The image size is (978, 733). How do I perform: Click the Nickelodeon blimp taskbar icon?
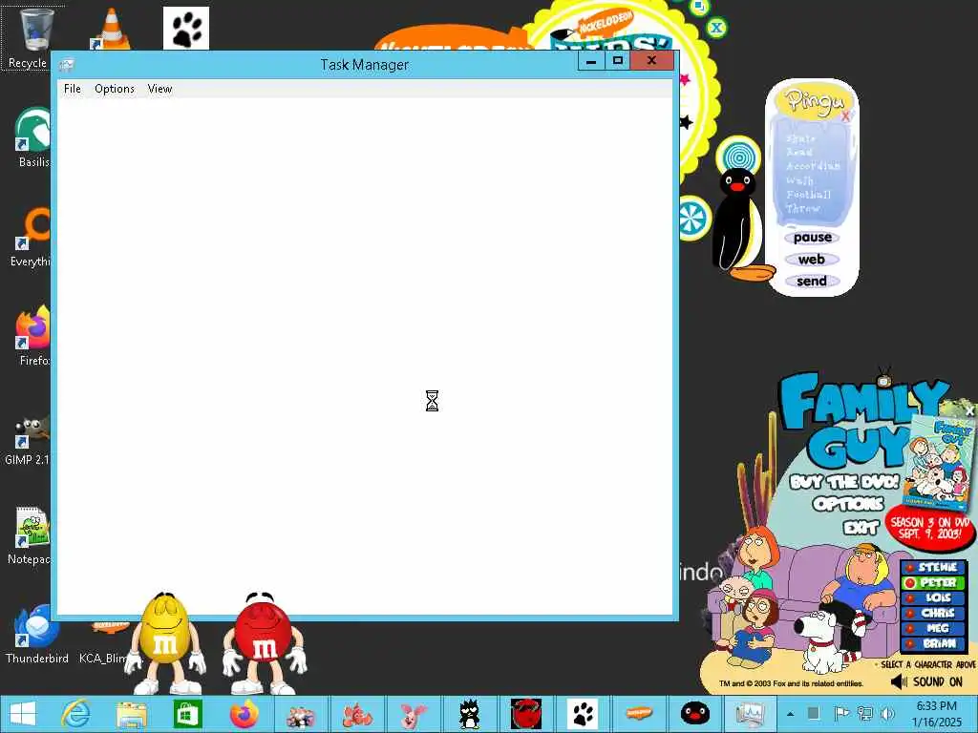[x=639, y=712]
